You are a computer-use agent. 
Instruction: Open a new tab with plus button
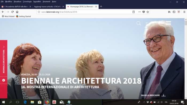[x=101, y=7]
